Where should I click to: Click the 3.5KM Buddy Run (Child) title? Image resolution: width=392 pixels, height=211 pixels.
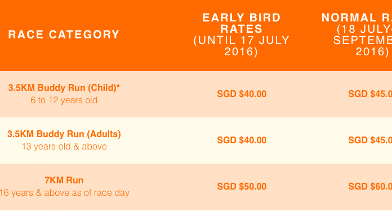[x=63, y=88]
